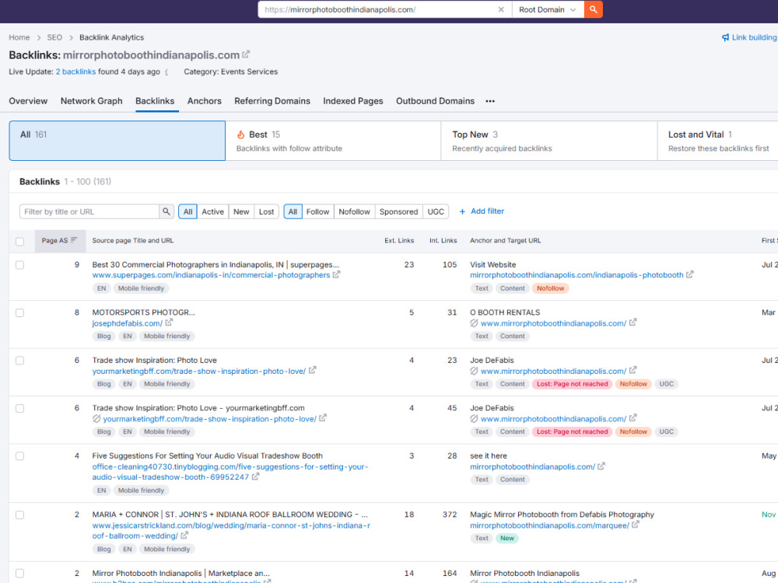
Task: Show only Sponsored backlinks
Action: 399,211
